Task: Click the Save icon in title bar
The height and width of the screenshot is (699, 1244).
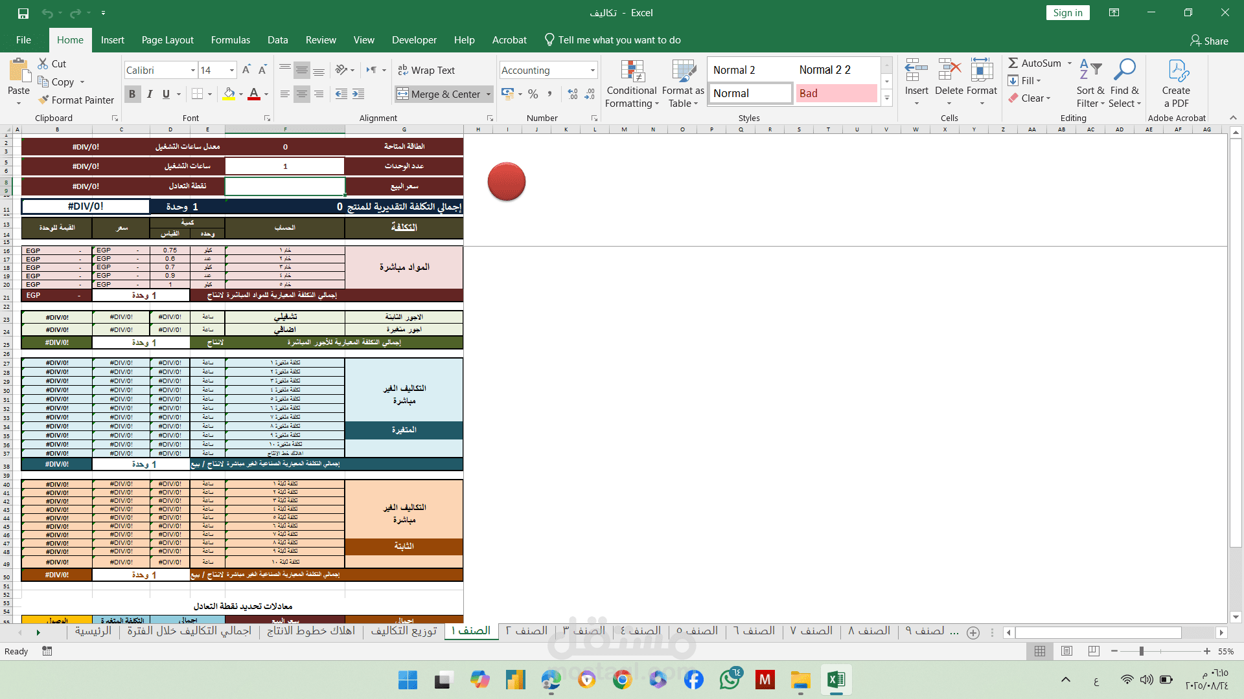Action: pyautogui.click(x=23, y=13)
